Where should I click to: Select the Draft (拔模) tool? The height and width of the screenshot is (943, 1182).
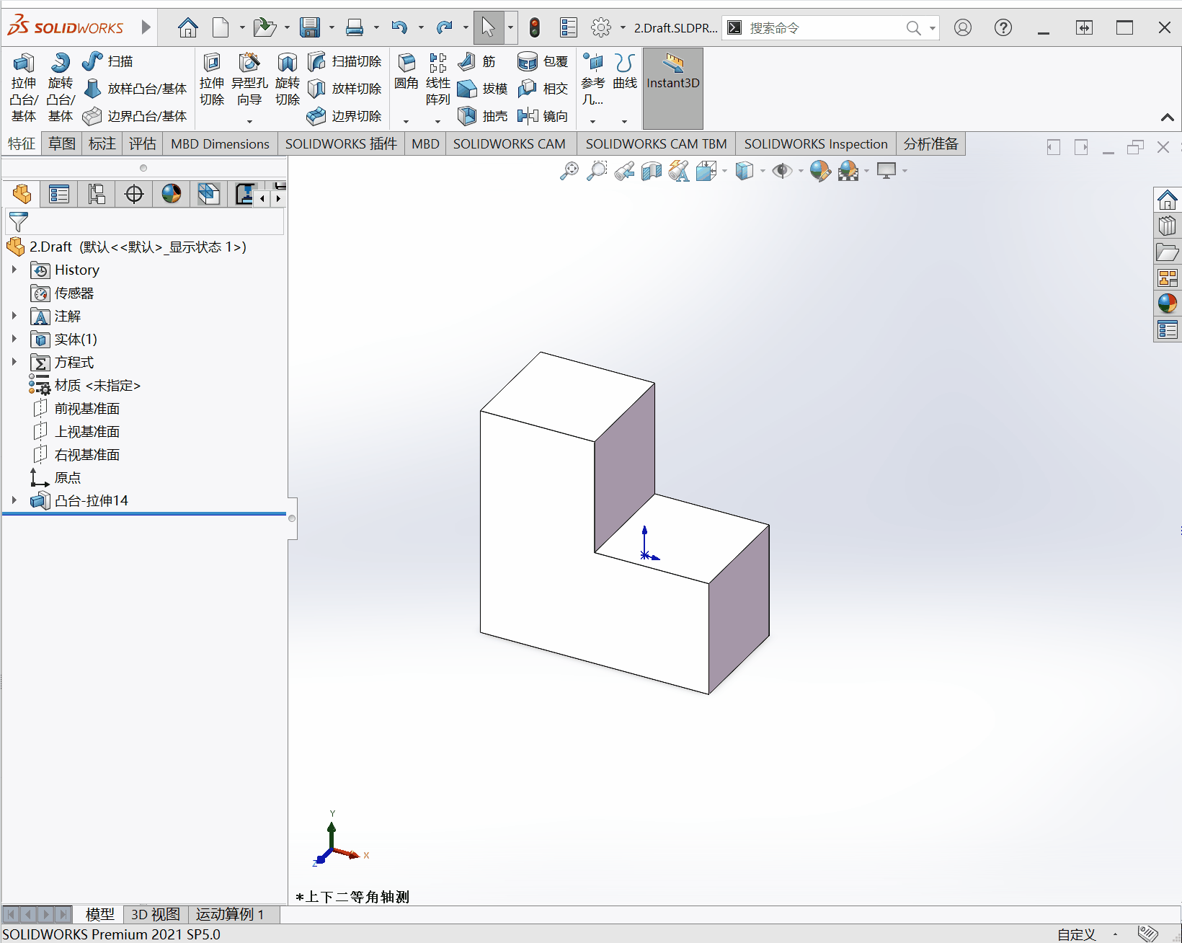click(x=482, y=89)
